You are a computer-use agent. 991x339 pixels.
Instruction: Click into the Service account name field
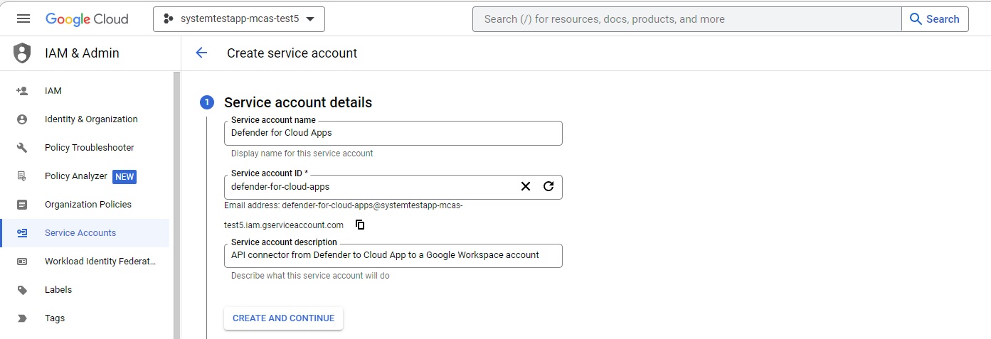coord(393,133)
